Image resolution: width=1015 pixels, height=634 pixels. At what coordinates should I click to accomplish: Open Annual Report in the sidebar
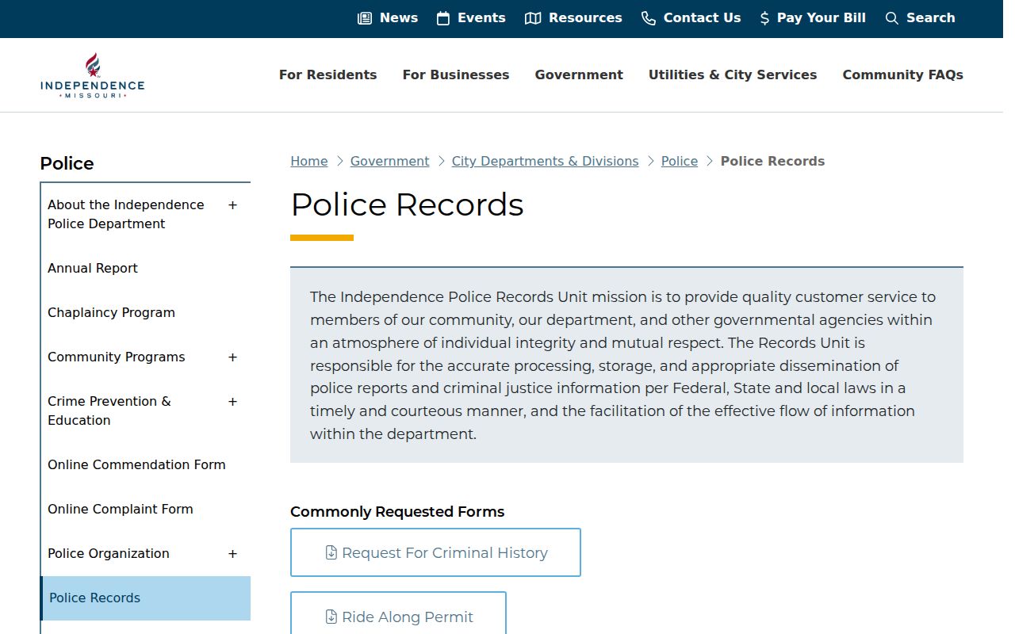93,269
